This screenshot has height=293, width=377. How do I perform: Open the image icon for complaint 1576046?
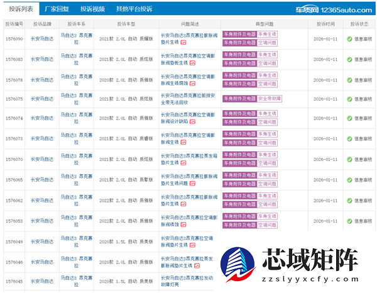(197, 266)
